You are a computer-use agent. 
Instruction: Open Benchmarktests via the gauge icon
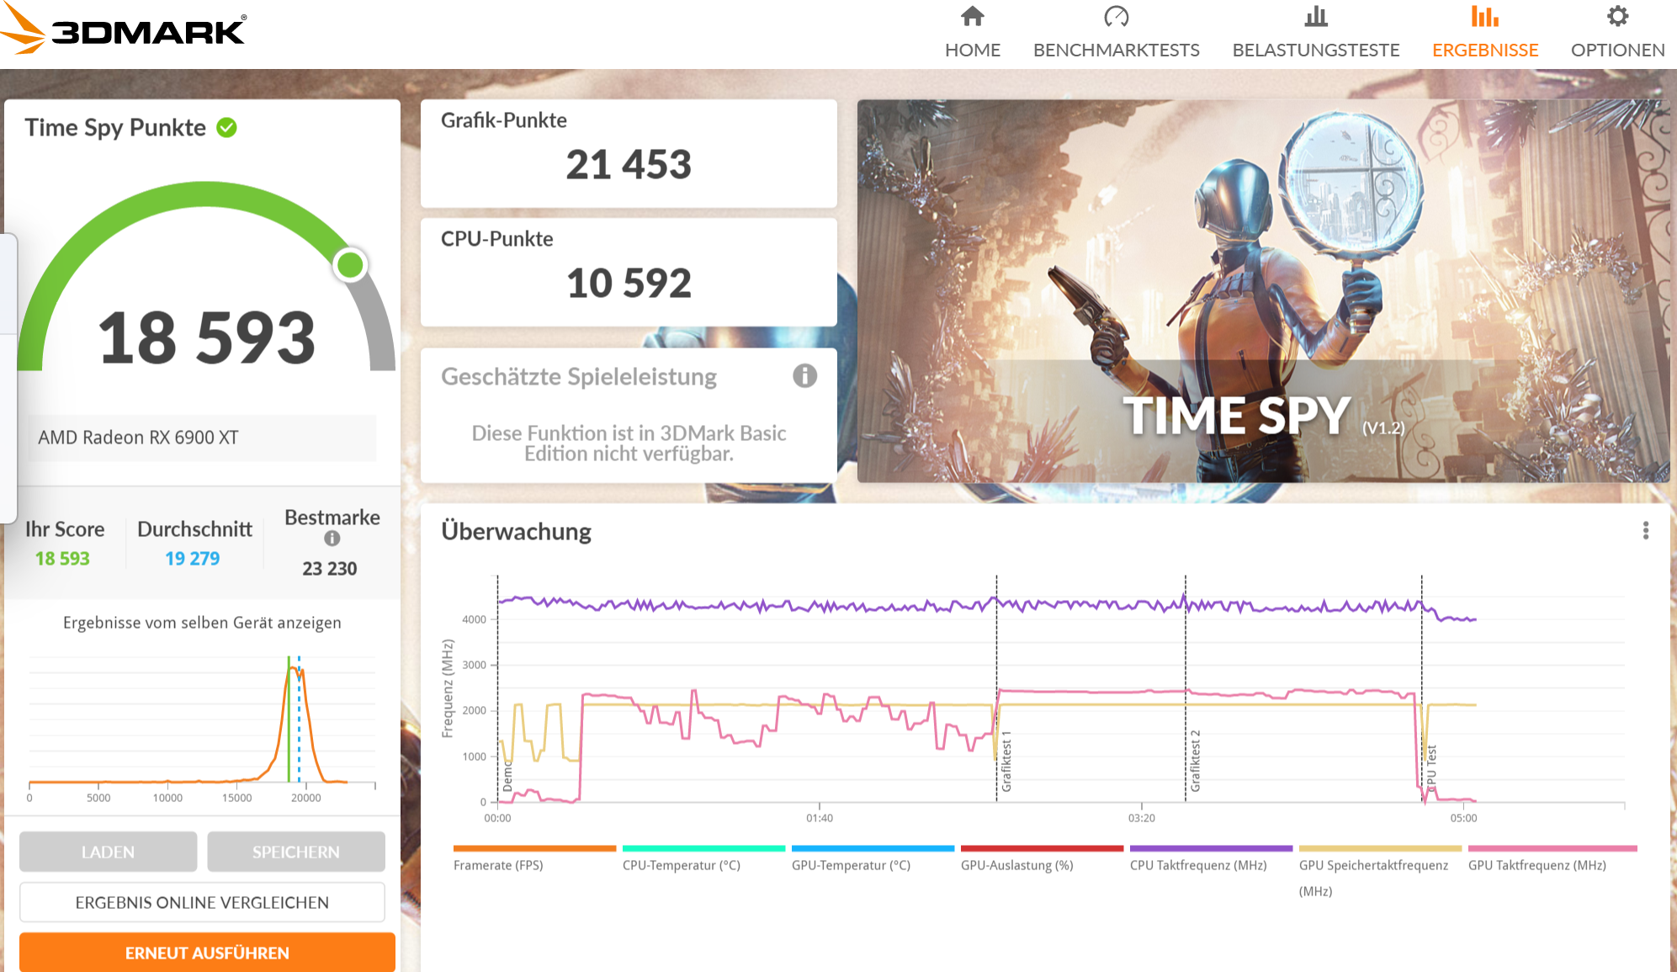click(1116, 17)
